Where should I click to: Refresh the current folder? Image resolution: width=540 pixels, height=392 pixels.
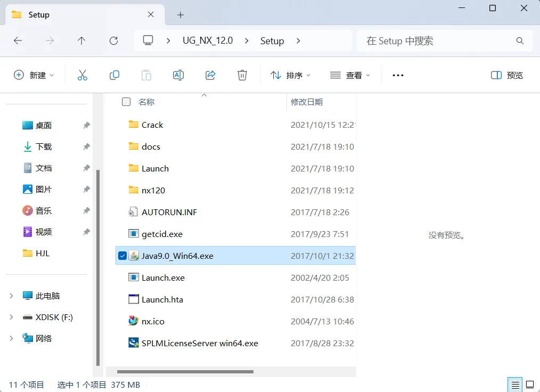[113, 40]
